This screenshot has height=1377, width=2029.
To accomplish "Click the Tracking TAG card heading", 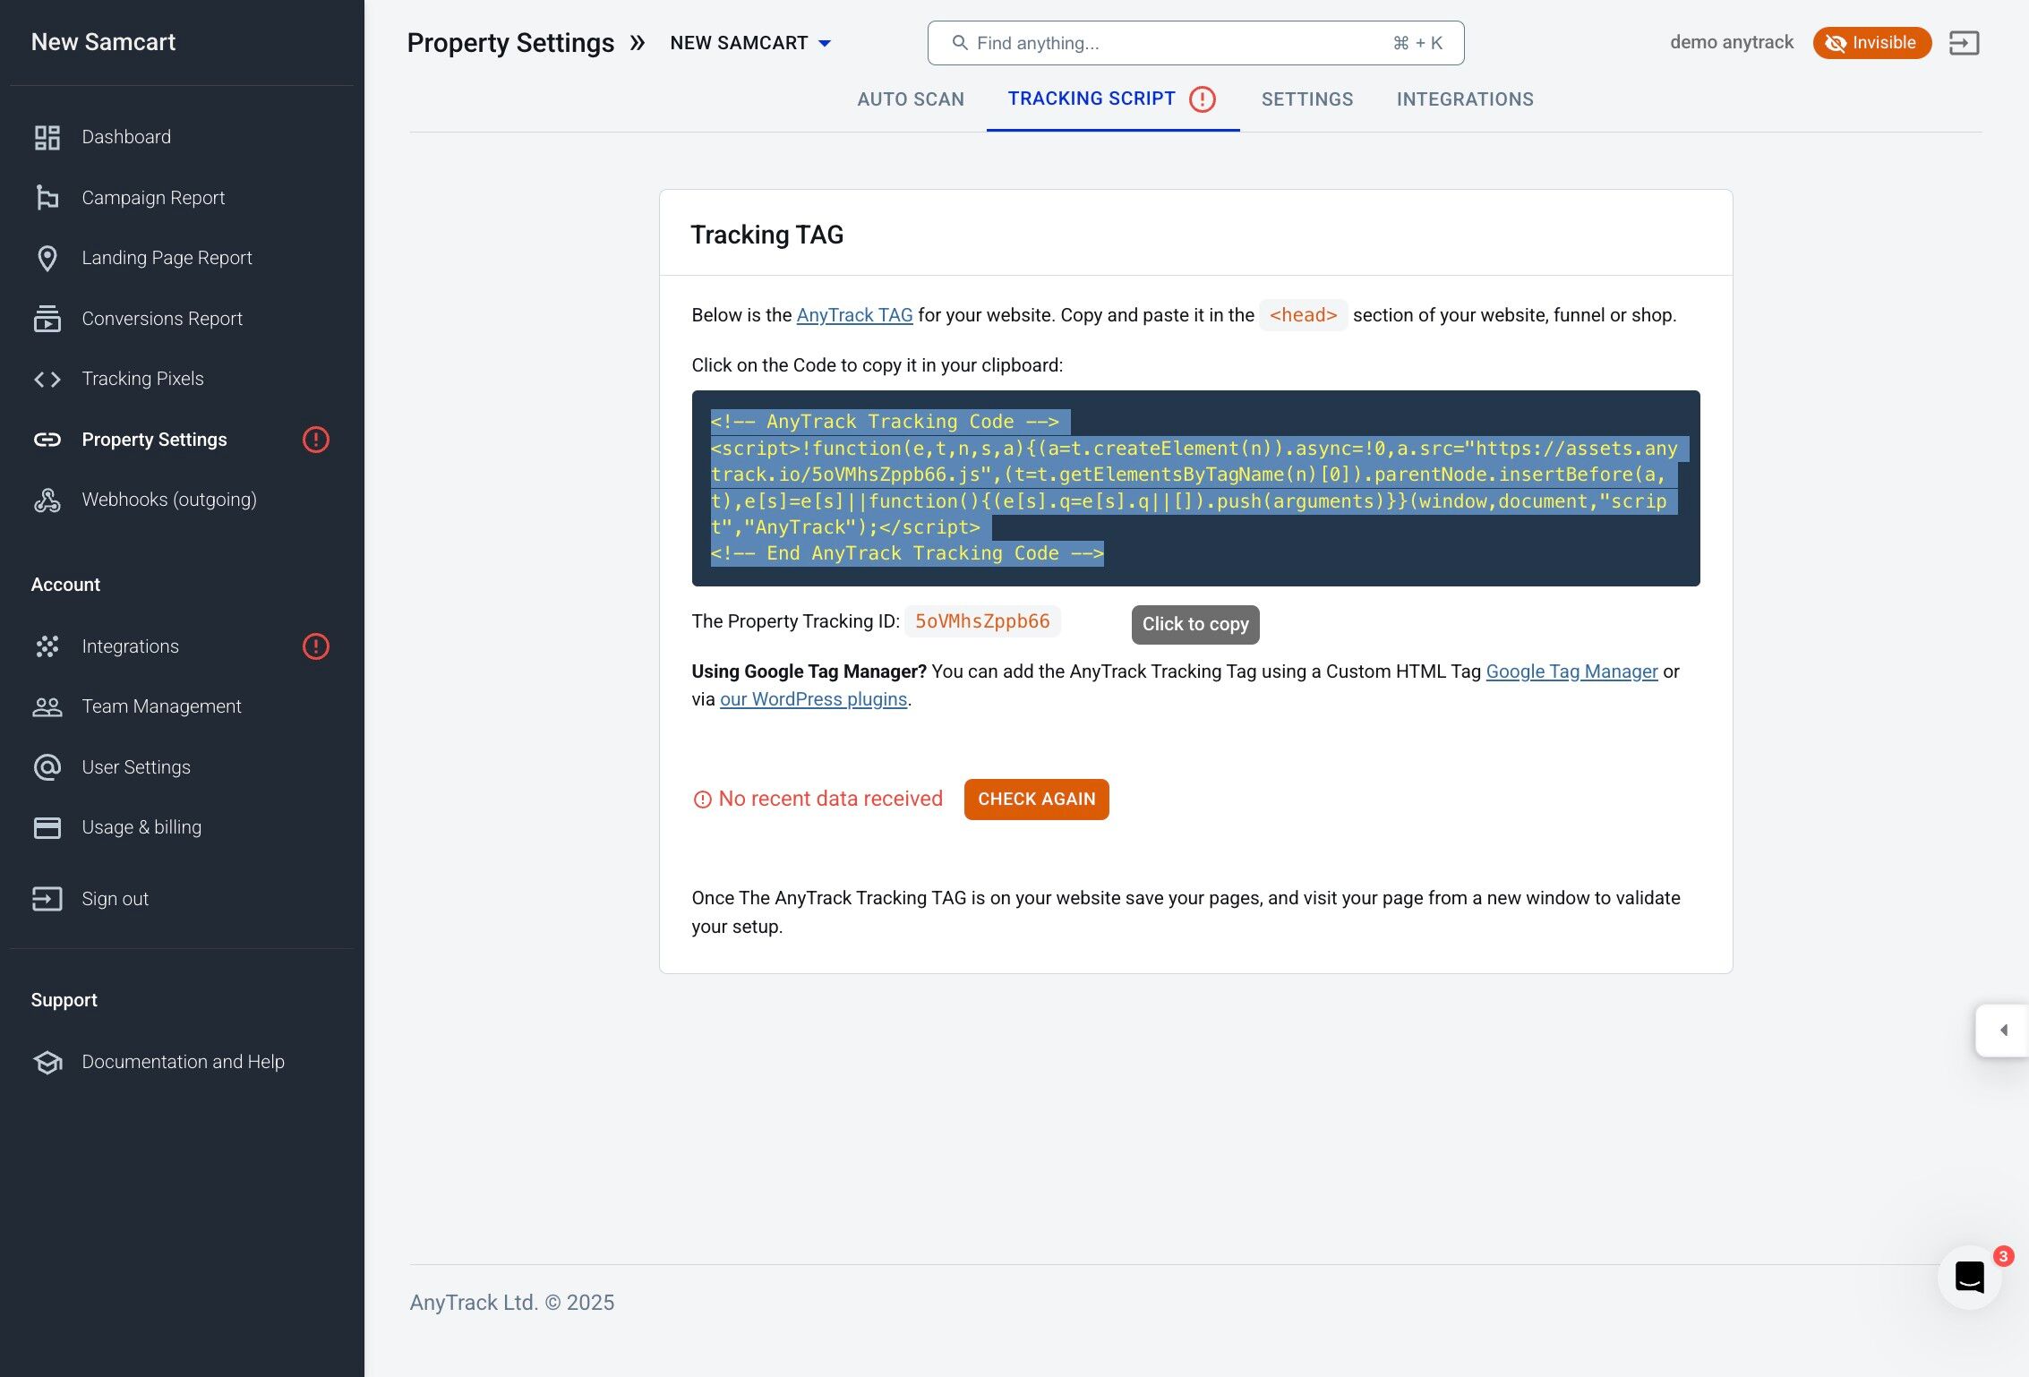I will coord(766,235).
